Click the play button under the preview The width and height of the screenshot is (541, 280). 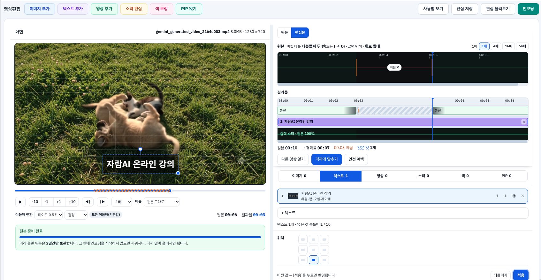click(x=20, y=202)
